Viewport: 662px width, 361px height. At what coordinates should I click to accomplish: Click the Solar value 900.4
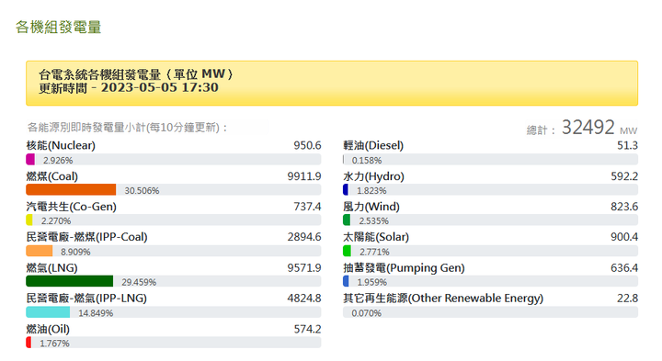[624, 237]
